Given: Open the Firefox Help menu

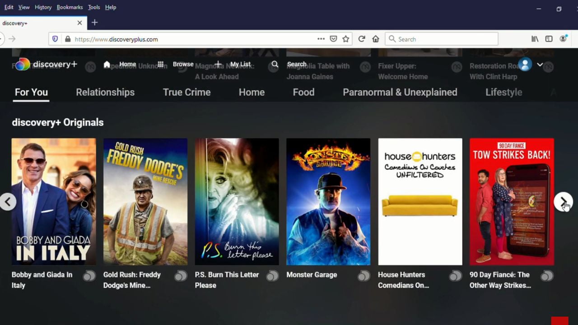Looking at the screenshot, I should pos(111,7).
